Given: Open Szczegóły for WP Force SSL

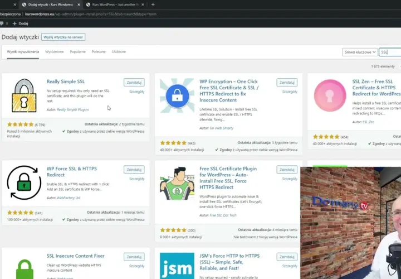Looking at the screenshot, I should coord(137,179).
